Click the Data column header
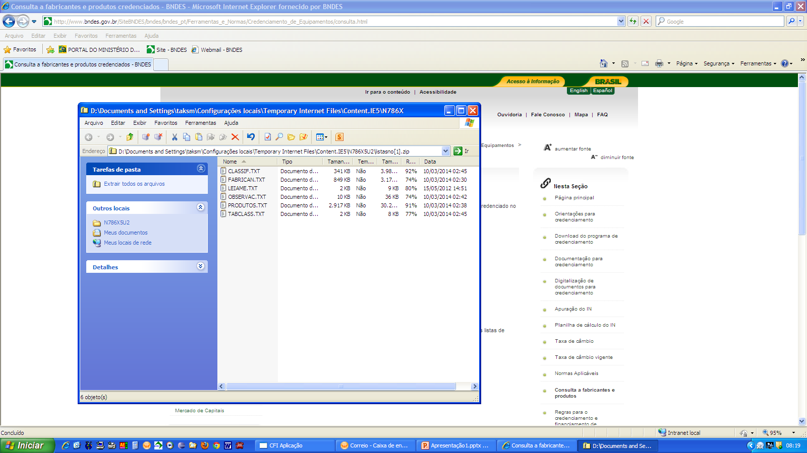807x453 pixels. [x=449, y=162]
